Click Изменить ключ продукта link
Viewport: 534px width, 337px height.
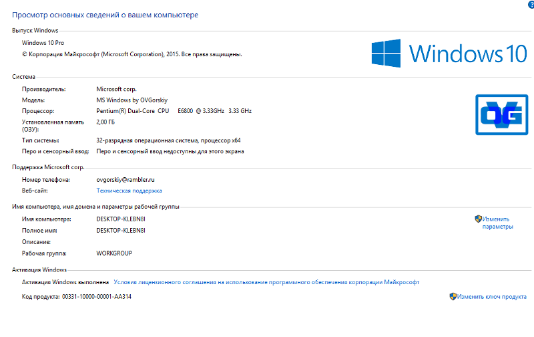(492, 297)
